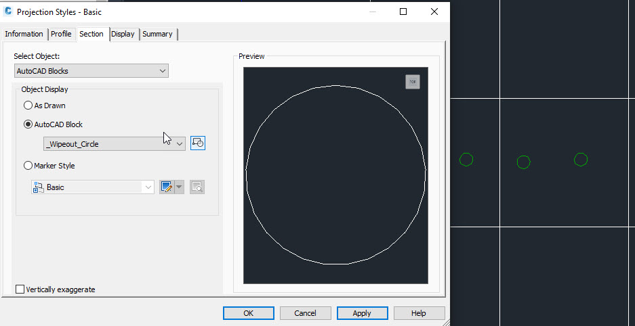Open the marker style edit options arrow

180,187
